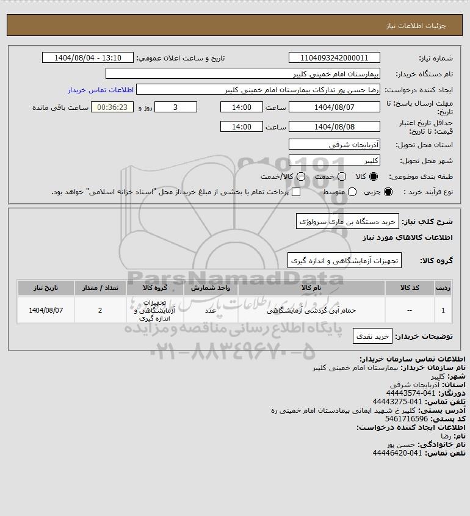470x516 pixels.
Task: Click the delivery city field کلیبر
Action: (334, 160)
